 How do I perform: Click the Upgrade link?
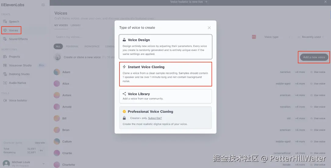(x=40, y=143)
